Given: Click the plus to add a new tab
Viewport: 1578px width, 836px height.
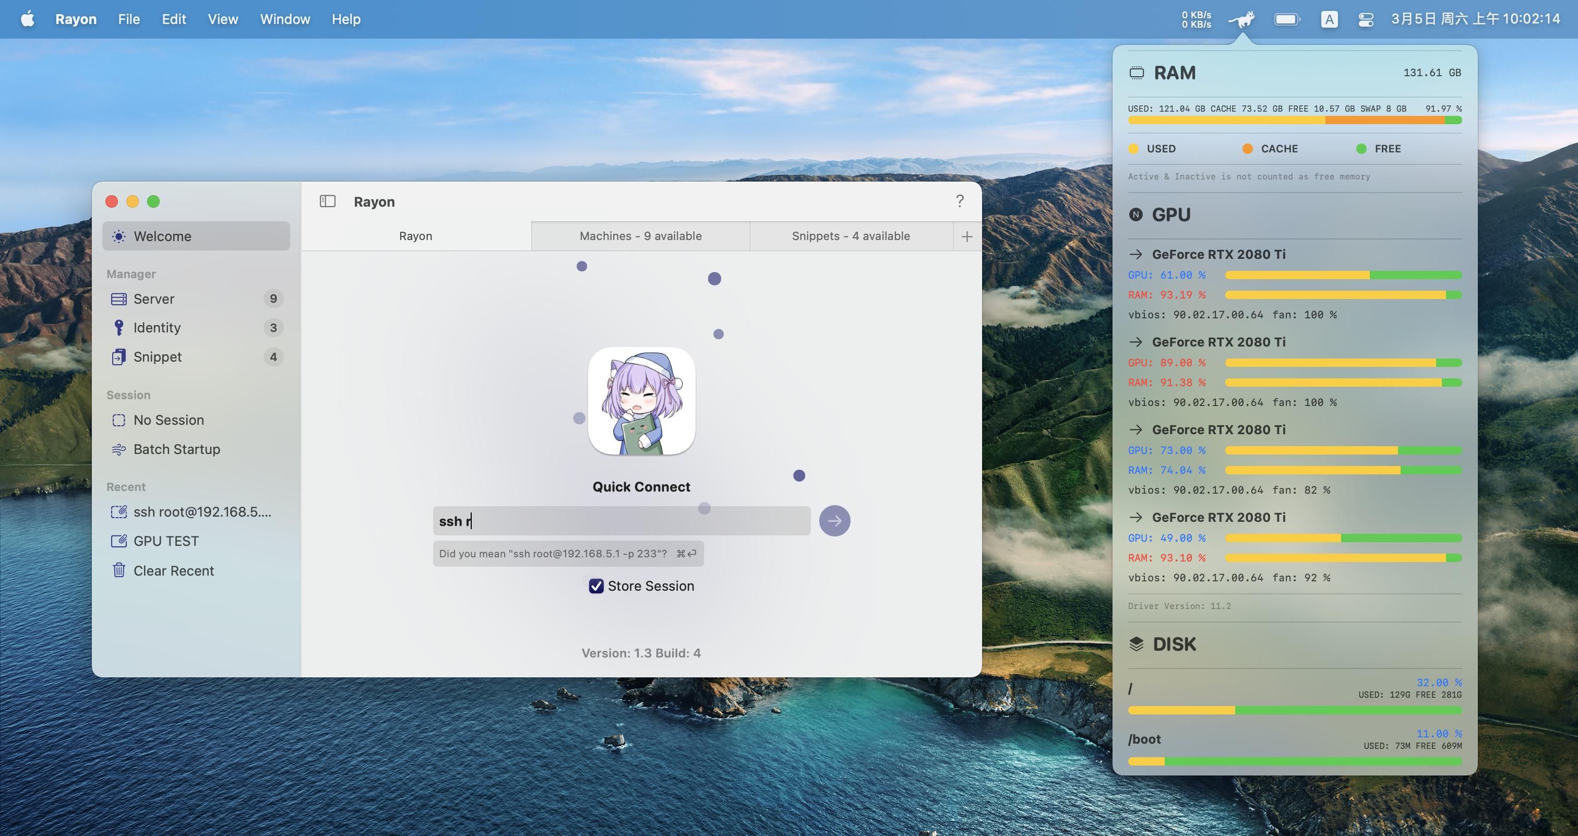Looking at the screenshot, I should coord(967,236).
